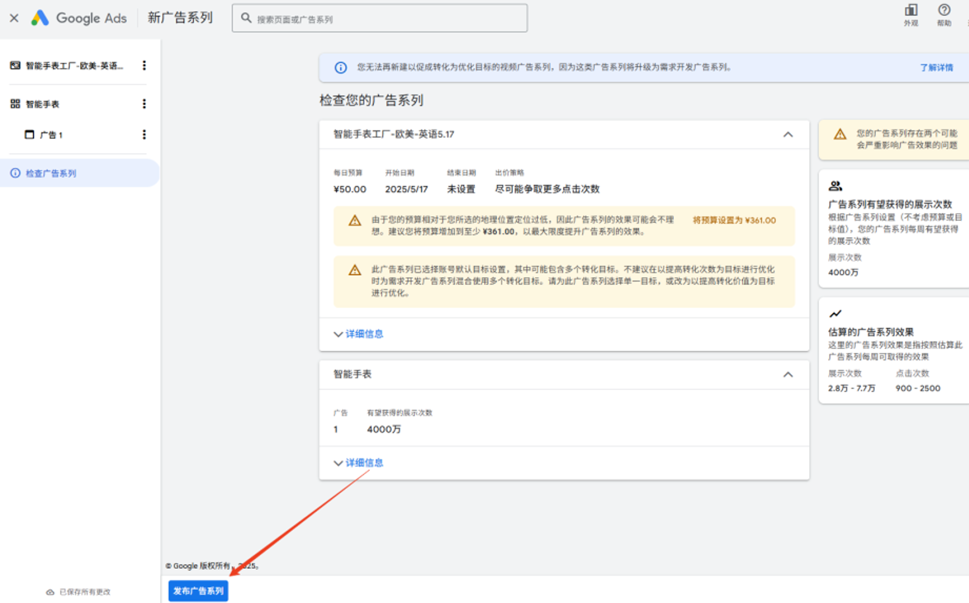Click 将预算设置为 ¥361.00 suggestion link
Viewport: 969px width, 603px height.
(x=734, y=220)
